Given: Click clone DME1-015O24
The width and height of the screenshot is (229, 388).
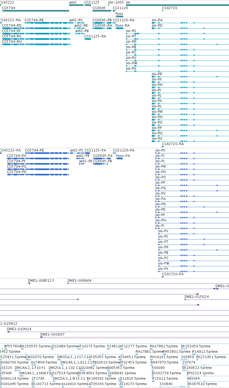Looking at the screenshot, I should 196,297.
